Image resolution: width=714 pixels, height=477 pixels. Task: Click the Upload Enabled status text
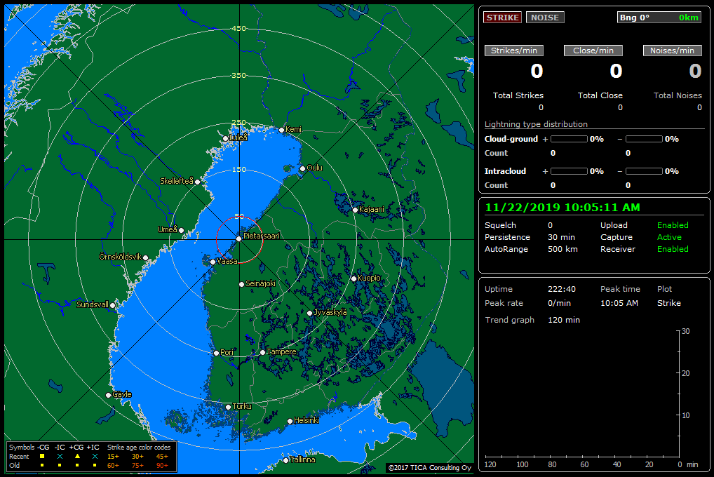[673, 225]
